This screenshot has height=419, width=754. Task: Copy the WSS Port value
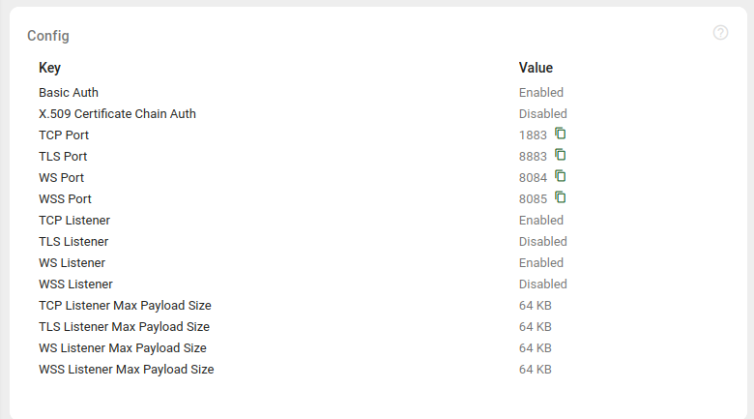coord(561,197)
